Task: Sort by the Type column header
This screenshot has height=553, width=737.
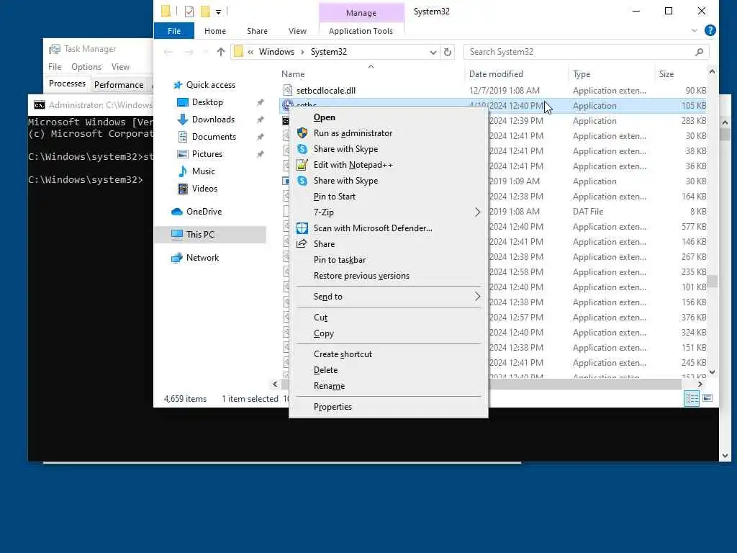Action: click(x=582, y=74)
